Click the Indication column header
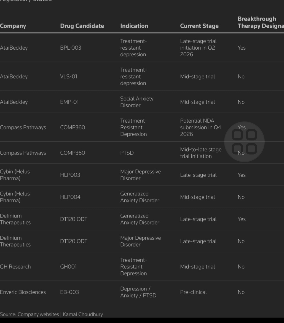This screenshot has height=323, width=284. point(134,26)
